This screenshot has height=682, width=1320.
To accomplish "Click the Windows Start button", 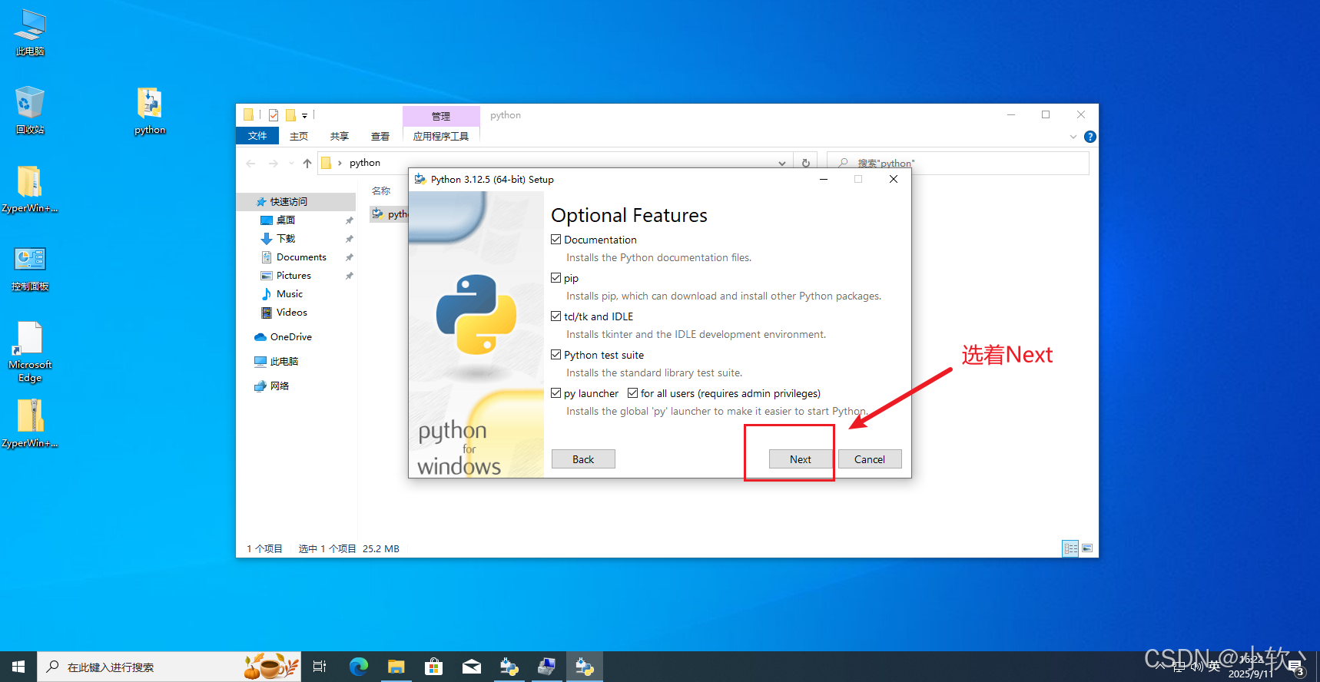I will click(18, 667).
